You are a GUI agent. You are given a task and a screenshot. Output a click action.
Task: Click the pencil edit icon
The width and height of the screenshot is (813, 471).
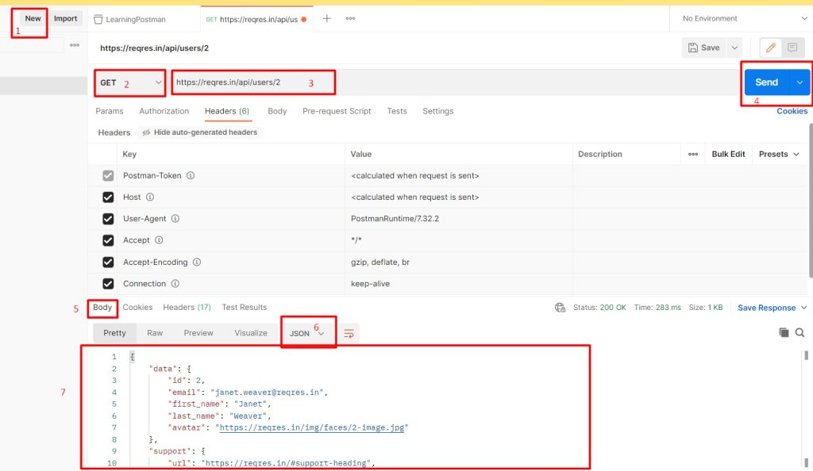(x=770, y=48)
